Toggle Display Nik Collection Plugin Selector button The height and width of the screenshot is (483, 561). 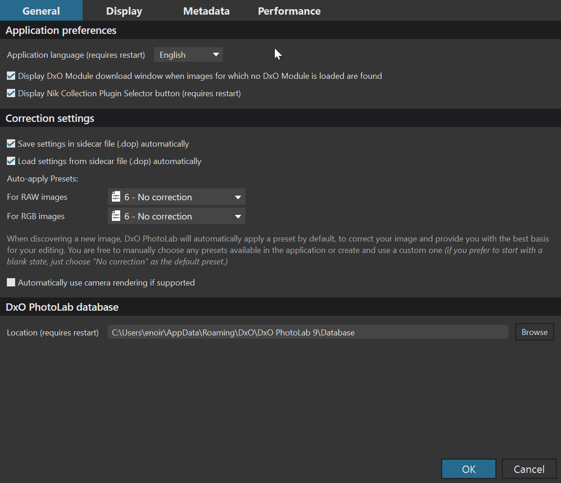11,93
